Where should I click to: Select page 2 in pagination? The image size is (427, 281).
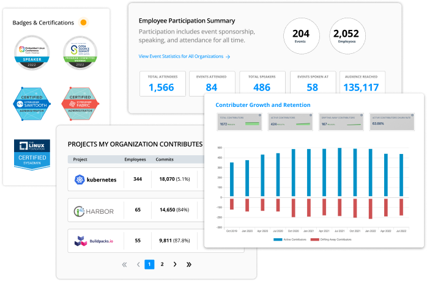[162, 265]
